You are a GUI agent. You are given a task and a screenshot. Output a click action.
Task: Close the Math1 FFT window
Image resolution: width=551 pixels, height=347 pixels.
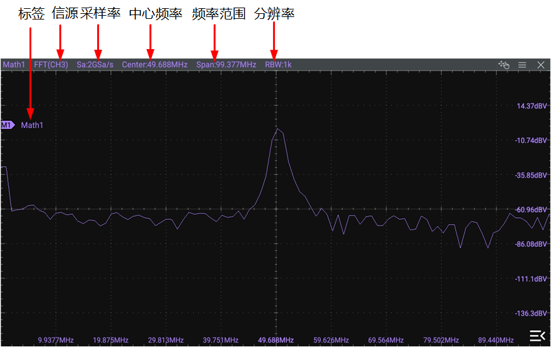point(541,65)
